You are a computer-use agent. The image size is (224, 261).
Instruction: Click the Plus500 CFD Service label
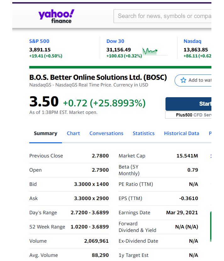[x=188, y=115]
